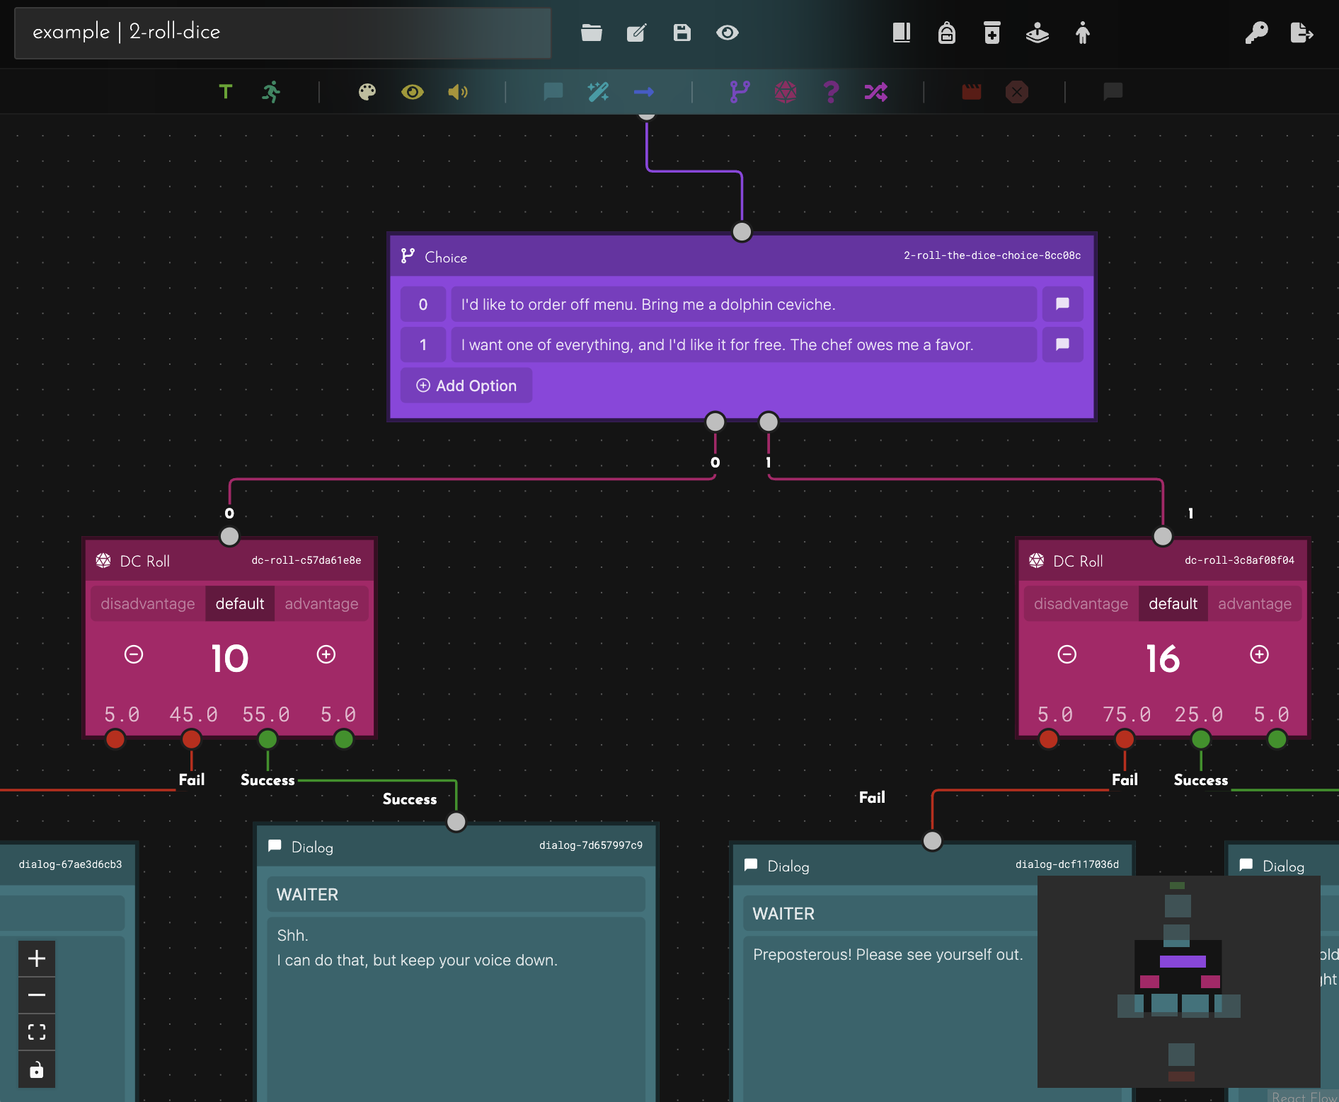Click the save floppy disk icon

coord(682,33)
